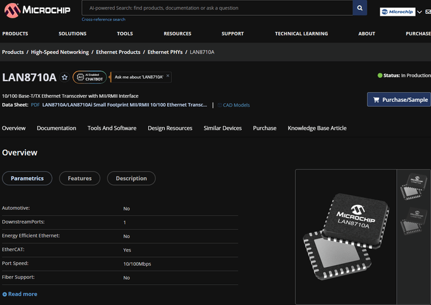This screenshot has width=431, height=305.
Task: Open the PRODUCTS menu
Action: (x=15, y=34)
